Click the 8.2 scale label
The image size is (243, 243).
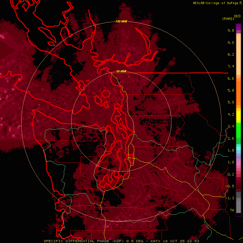tap(231, 54)
